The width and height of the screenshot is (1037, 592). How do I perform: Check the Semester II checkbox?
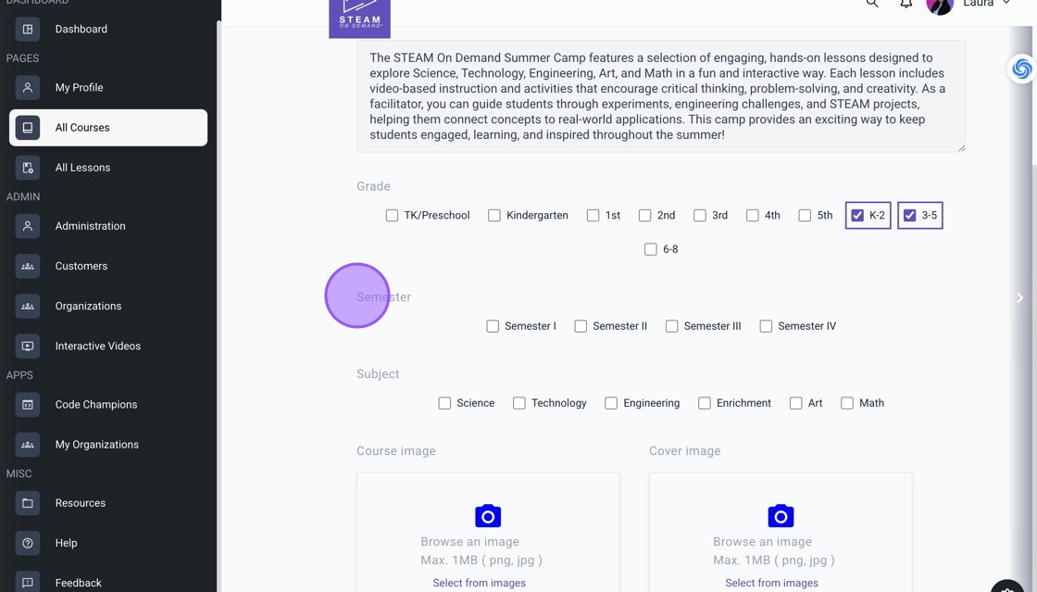[x=581, y=326]
